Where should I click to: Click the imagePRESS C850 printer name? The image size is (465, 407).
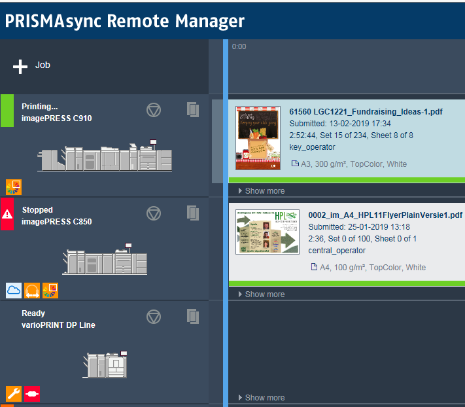click(57, 222)
